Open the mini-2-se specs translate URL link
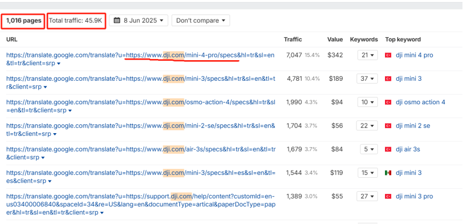This screenshot has height=224, width=463. [x=140, y=126]
